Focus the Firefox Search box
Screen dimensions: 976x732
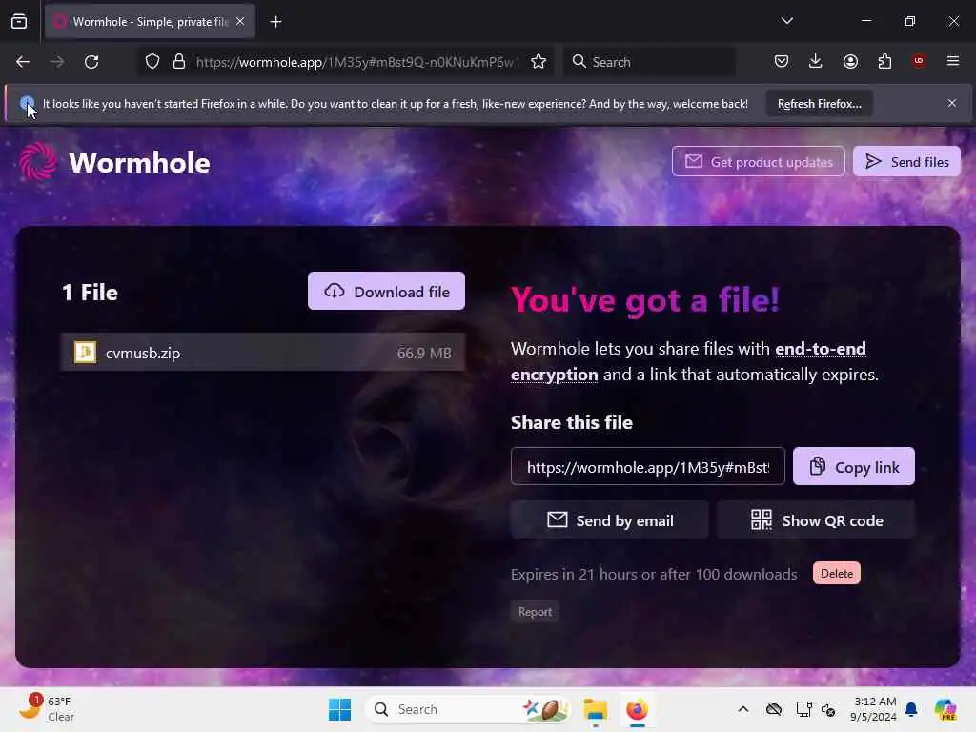[650, 62]
